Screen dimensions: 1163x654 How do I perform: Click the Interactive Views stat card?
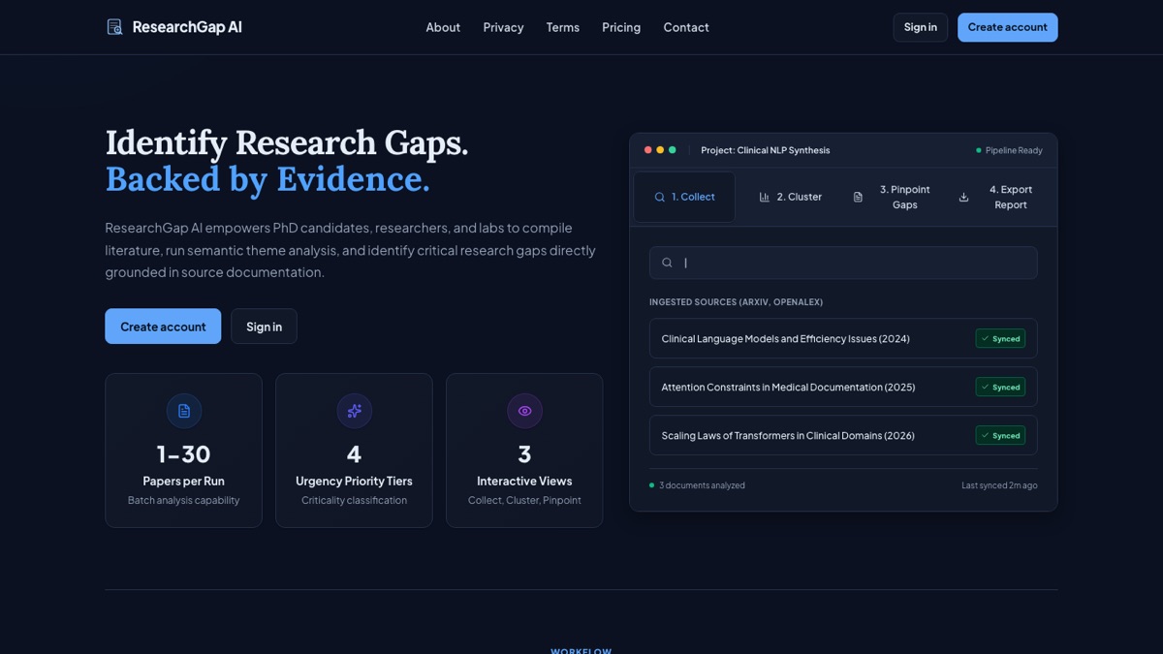(x=524, y=451)
